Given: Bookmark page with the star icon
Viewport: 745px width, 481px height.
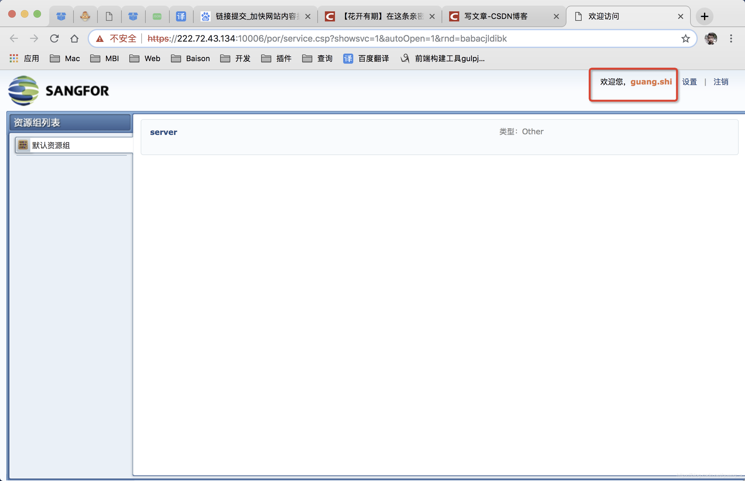Looking at the screenshot, I should (x=685, y=38).
